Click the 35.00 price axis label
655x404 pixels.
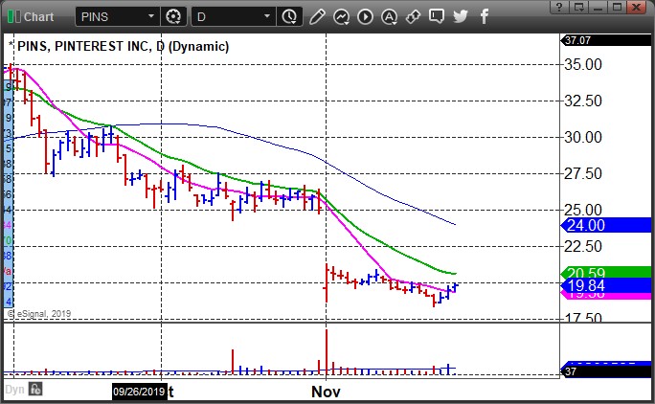point(583,65)
